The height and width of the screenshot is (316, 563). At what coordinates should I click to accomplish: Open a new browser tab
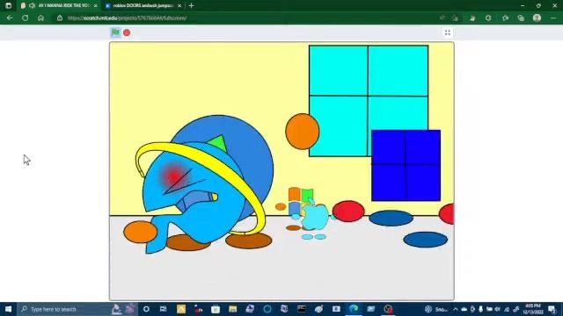192,6
